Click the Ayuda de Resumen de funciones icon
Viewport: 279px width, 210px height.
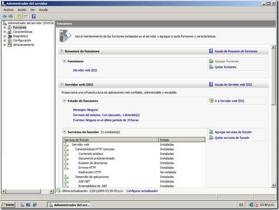tap(211, 51)
